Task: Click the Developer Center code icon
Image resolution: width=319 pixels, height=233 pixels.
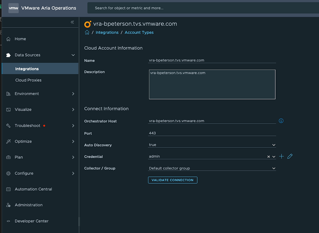Action: pyautogui.click(x=8, y=221)
